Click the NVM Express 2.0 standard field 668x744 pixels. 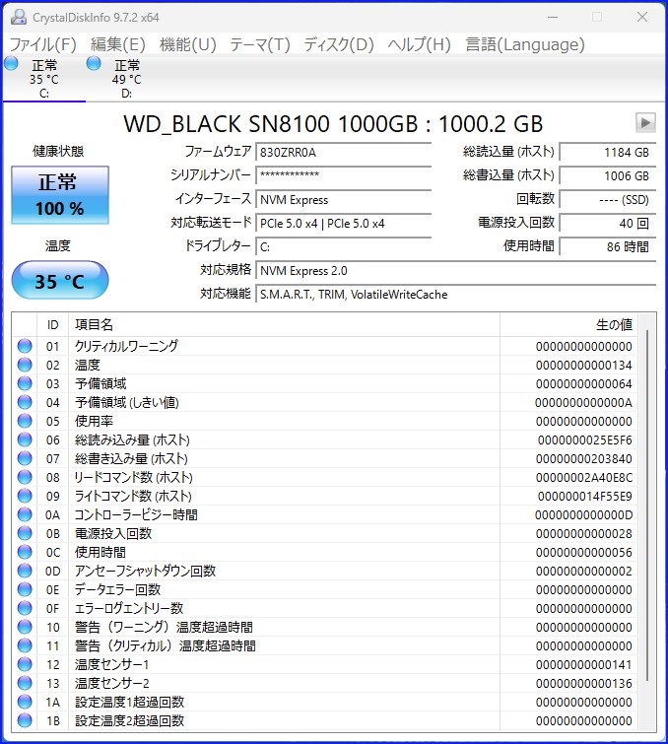(x=455, y=270)
